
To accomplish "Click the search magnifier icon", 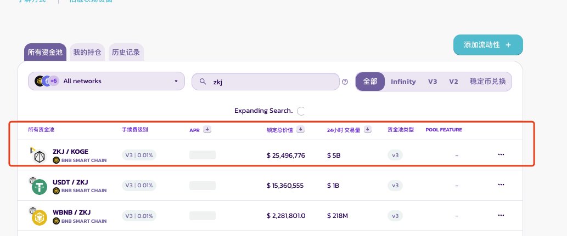I will [203, 82].
